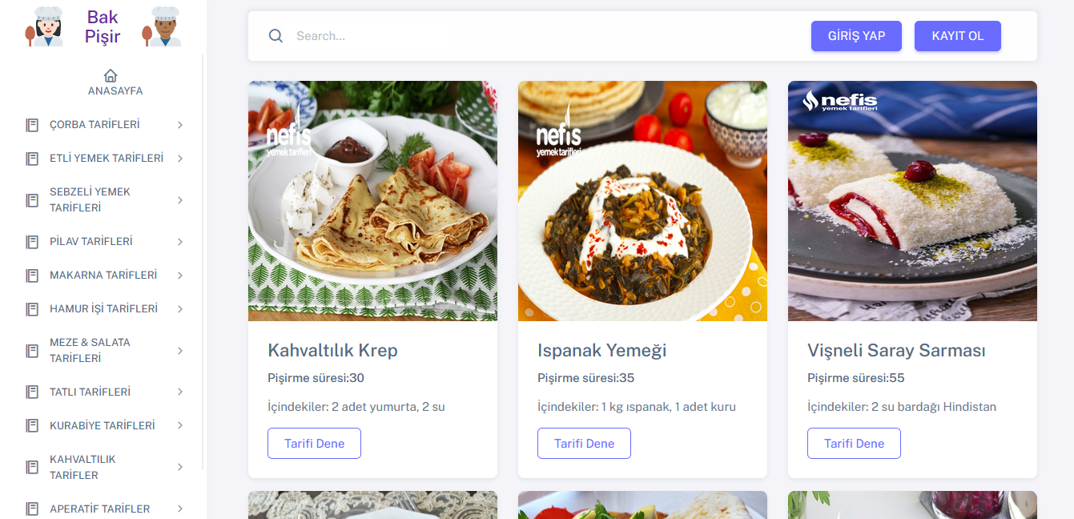This screenshot has height=519, width=1074.
Task: Expand the Sebzeli Yemek Tarifleri chevron
Action: point(180,199)
